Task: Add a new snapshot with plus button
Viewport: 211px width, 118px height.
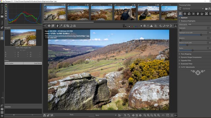Action: point(14,115)
